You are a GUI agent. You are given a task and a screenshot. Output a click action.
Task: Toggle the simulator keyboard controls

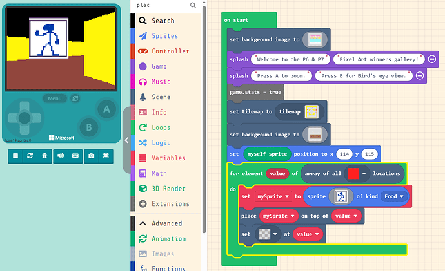pyautogui.click(x=75, y=156)
